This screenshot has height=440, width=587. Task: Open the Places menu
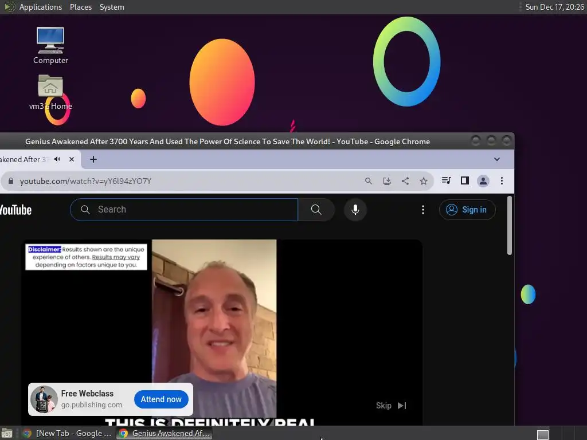coord(81,7)
